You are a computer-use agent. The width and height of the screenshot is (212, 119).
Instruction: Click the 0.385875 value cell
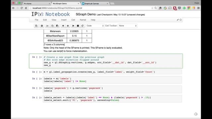[x=74, y=40]
